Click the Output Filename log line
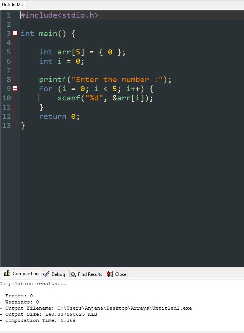 click(x=96, y=308)
